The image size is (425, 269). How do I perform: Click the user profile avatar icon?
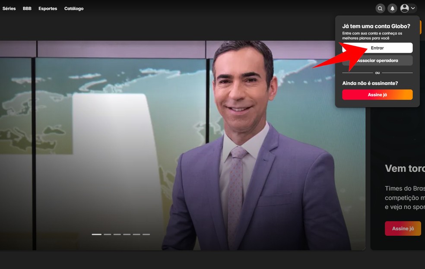(404, 8)
